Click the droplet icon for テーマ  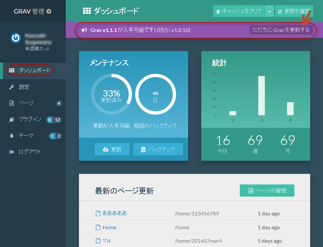click(x=12, y=136)
